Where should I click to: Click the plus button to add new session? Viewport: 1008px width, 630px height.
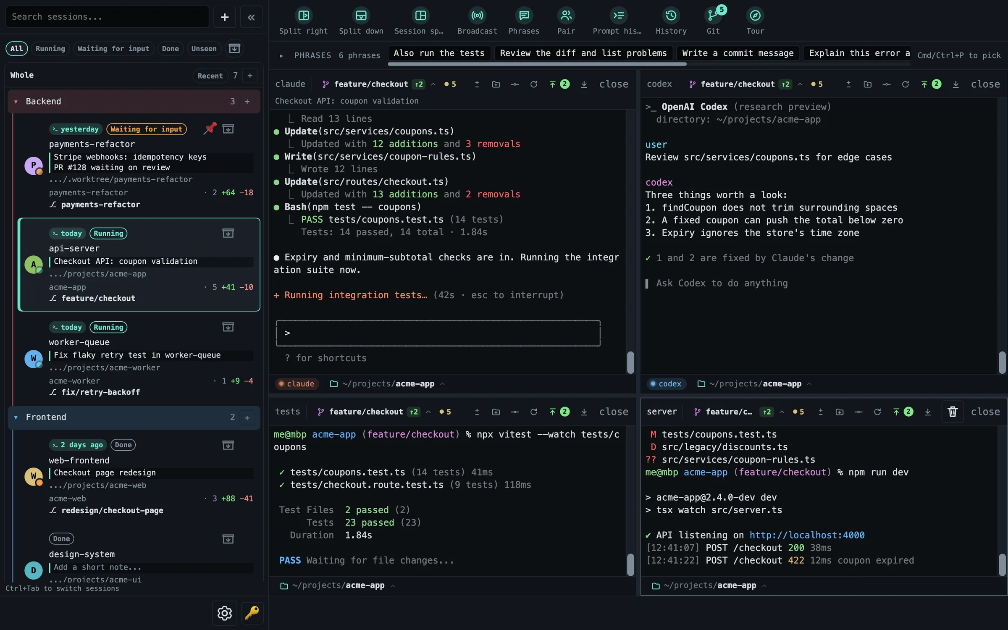coord(225,17)
